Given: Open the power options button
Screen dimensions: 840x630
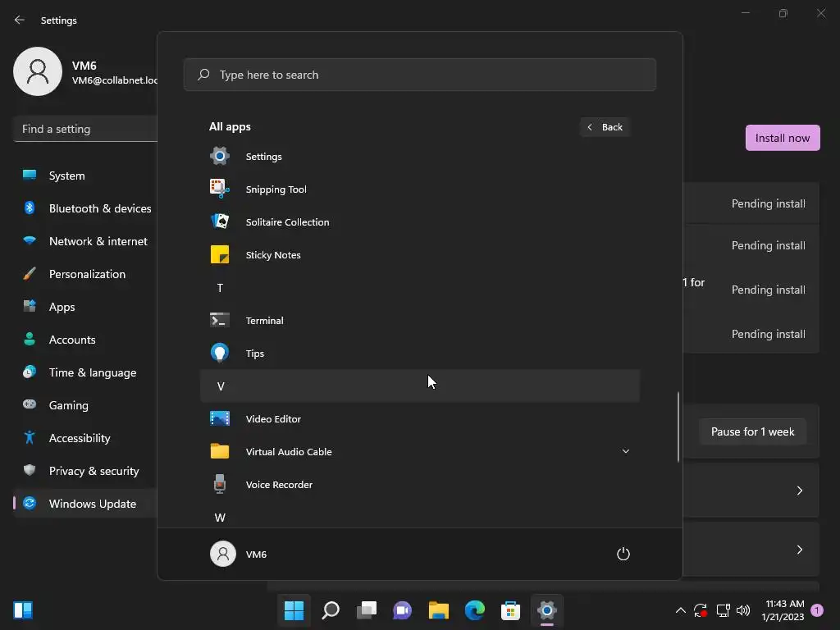Looking at the screenshot, I should [623, 554].
